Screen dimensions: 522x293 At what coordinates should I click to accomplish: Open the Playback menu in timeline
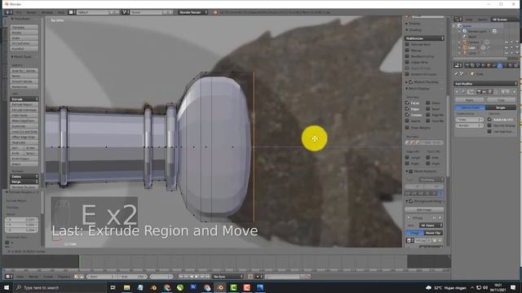click(x=64, y=277)
